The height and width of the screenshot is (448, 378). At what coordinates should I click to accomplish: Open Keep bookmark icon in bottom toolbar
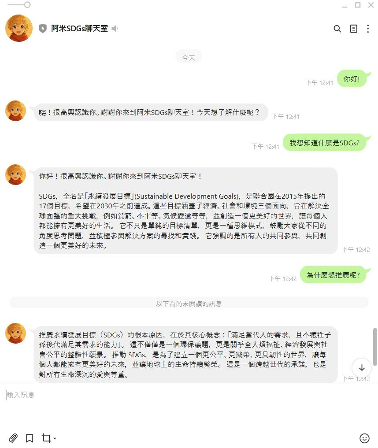point(30,438)
